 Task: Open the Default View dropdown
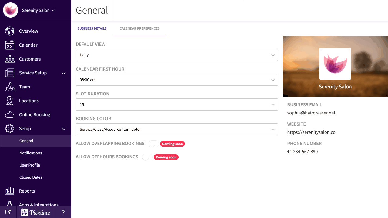click(x=177, y=55)
